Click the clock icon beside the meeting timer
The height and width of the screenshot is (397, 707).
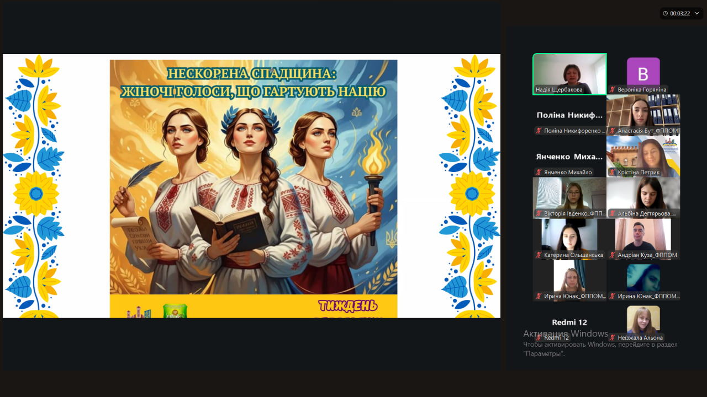[666, 13]
